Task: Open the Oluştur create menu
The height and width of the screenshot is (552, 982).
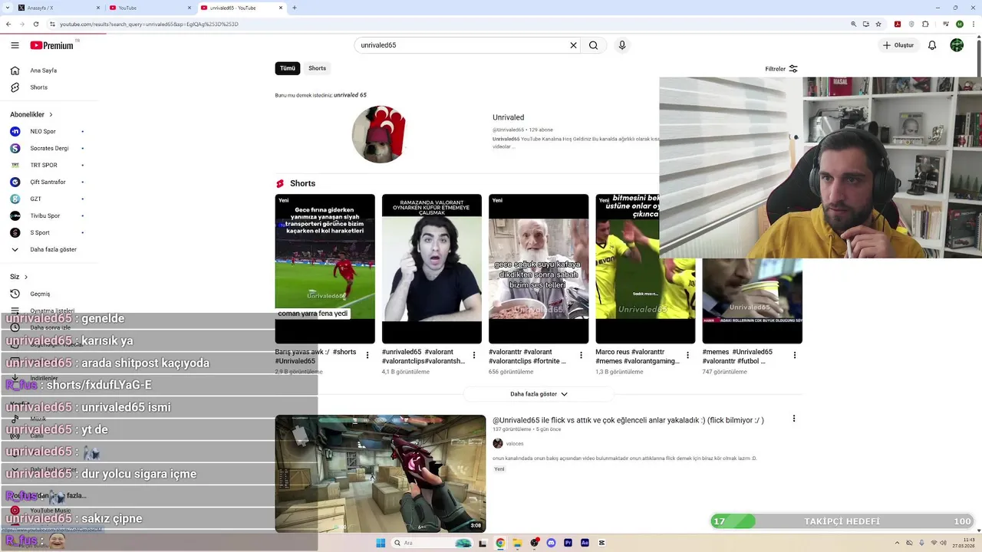Action: (x=898, y=45)
